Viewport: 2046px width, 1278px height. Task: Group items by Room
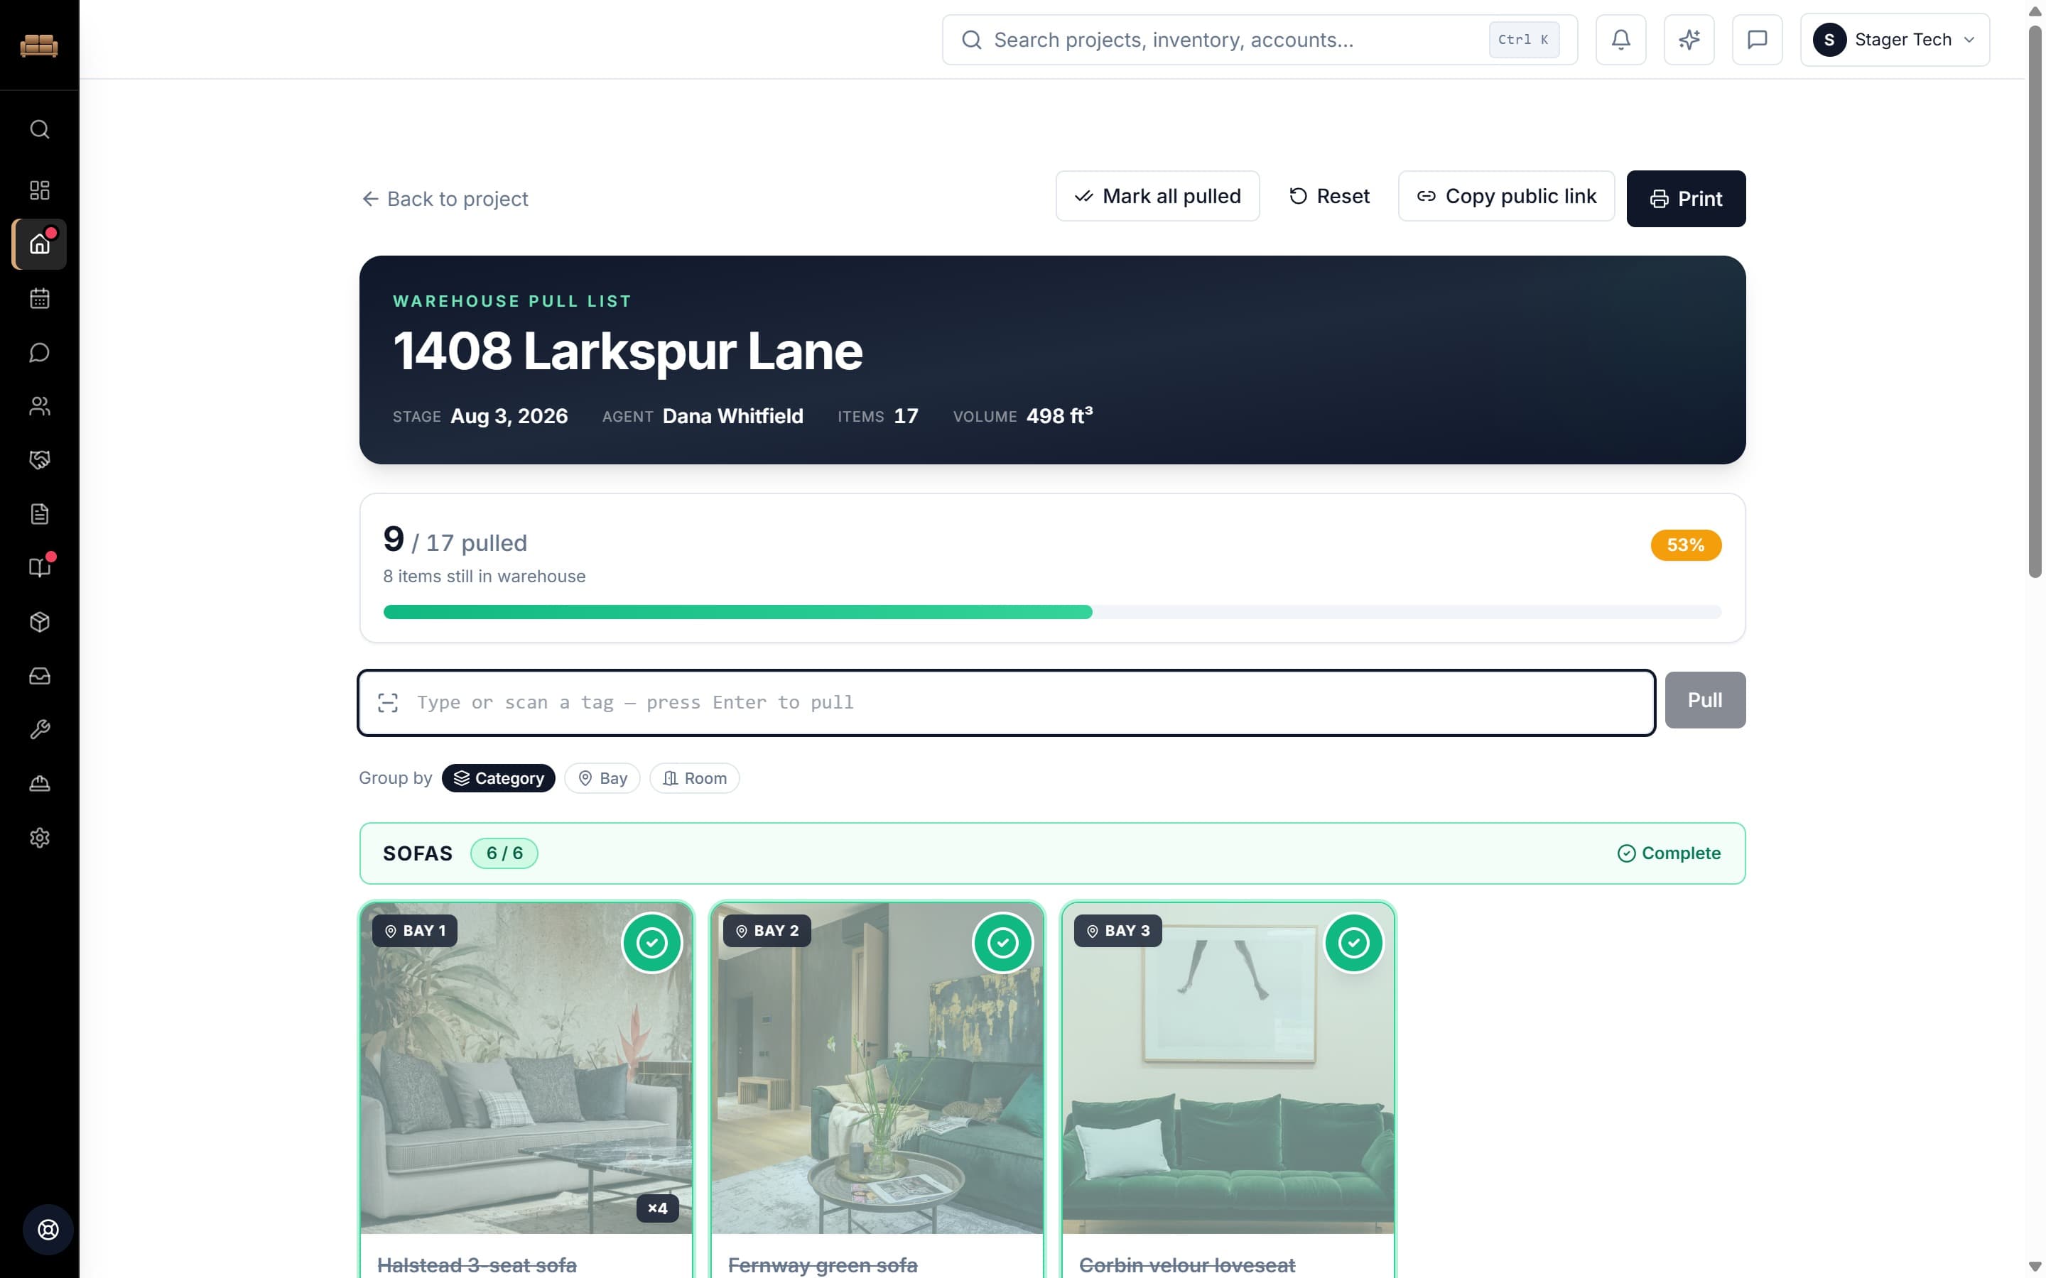click(x=694, y=778)
